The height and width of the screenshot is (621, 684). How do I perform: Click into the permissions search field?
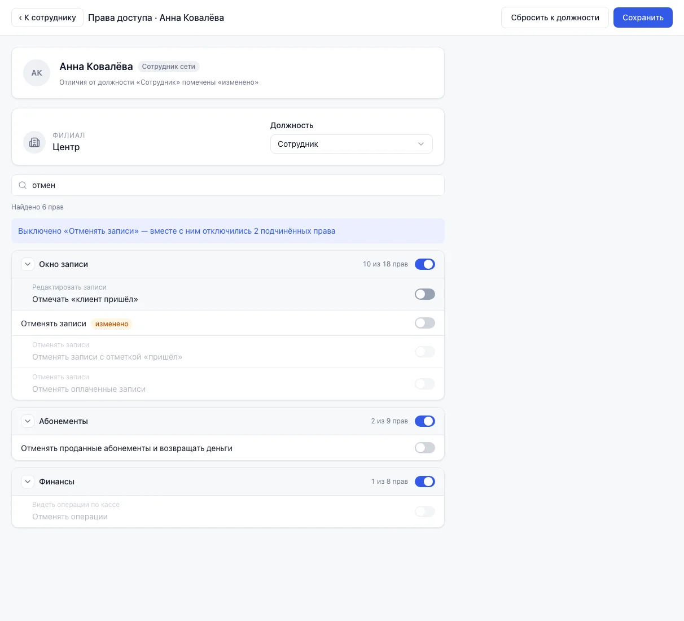pos(228,185)
